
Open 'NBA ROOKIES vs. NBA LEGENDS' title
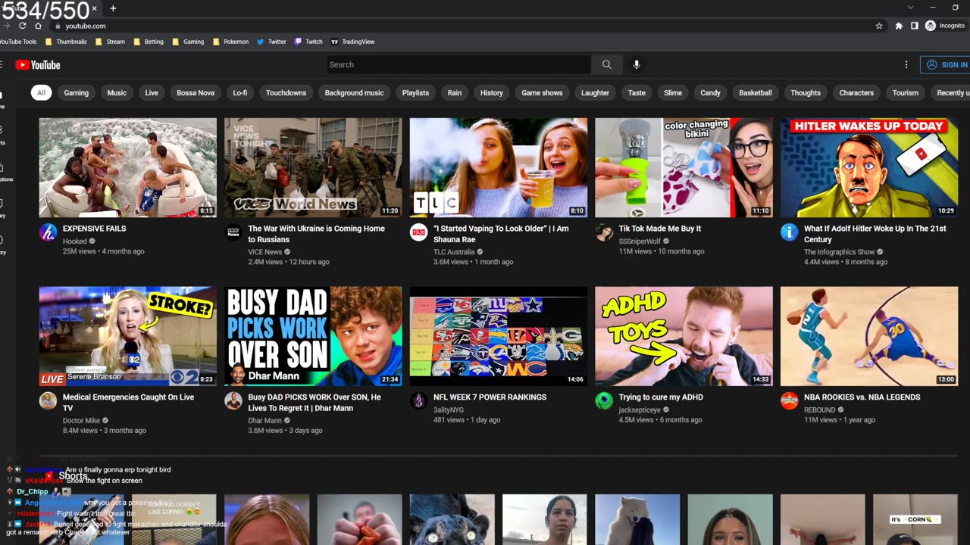862,397
